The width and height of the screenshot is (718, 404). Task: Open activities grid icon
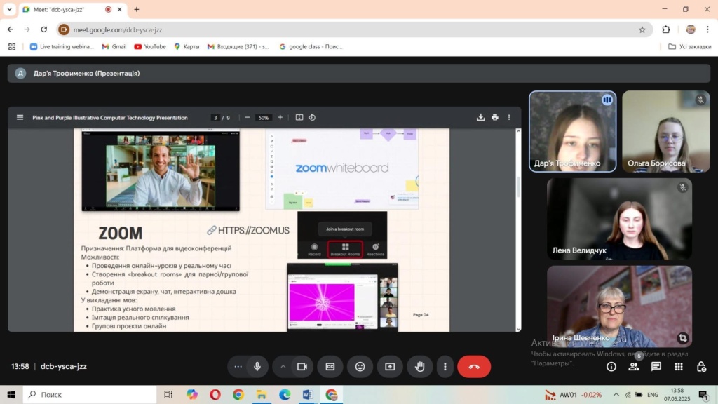click(679, 366)
